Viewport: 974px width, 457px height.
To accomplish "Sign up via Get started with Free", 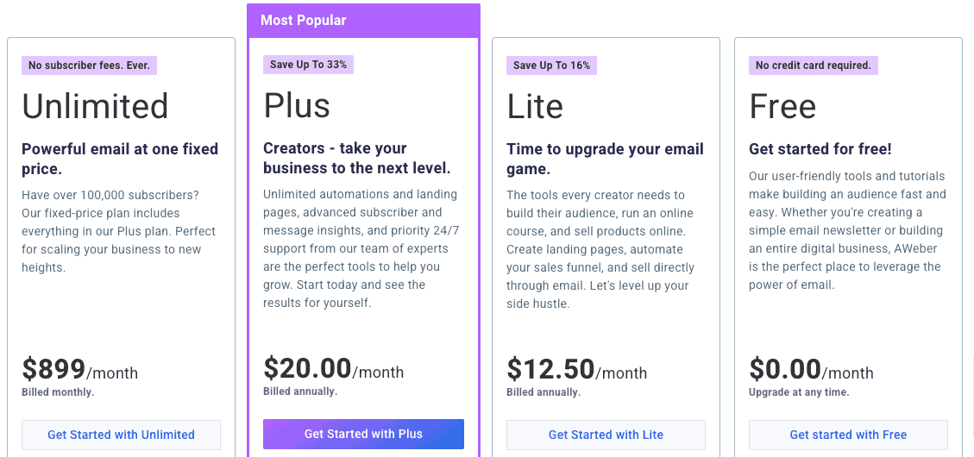I will 849,435.
